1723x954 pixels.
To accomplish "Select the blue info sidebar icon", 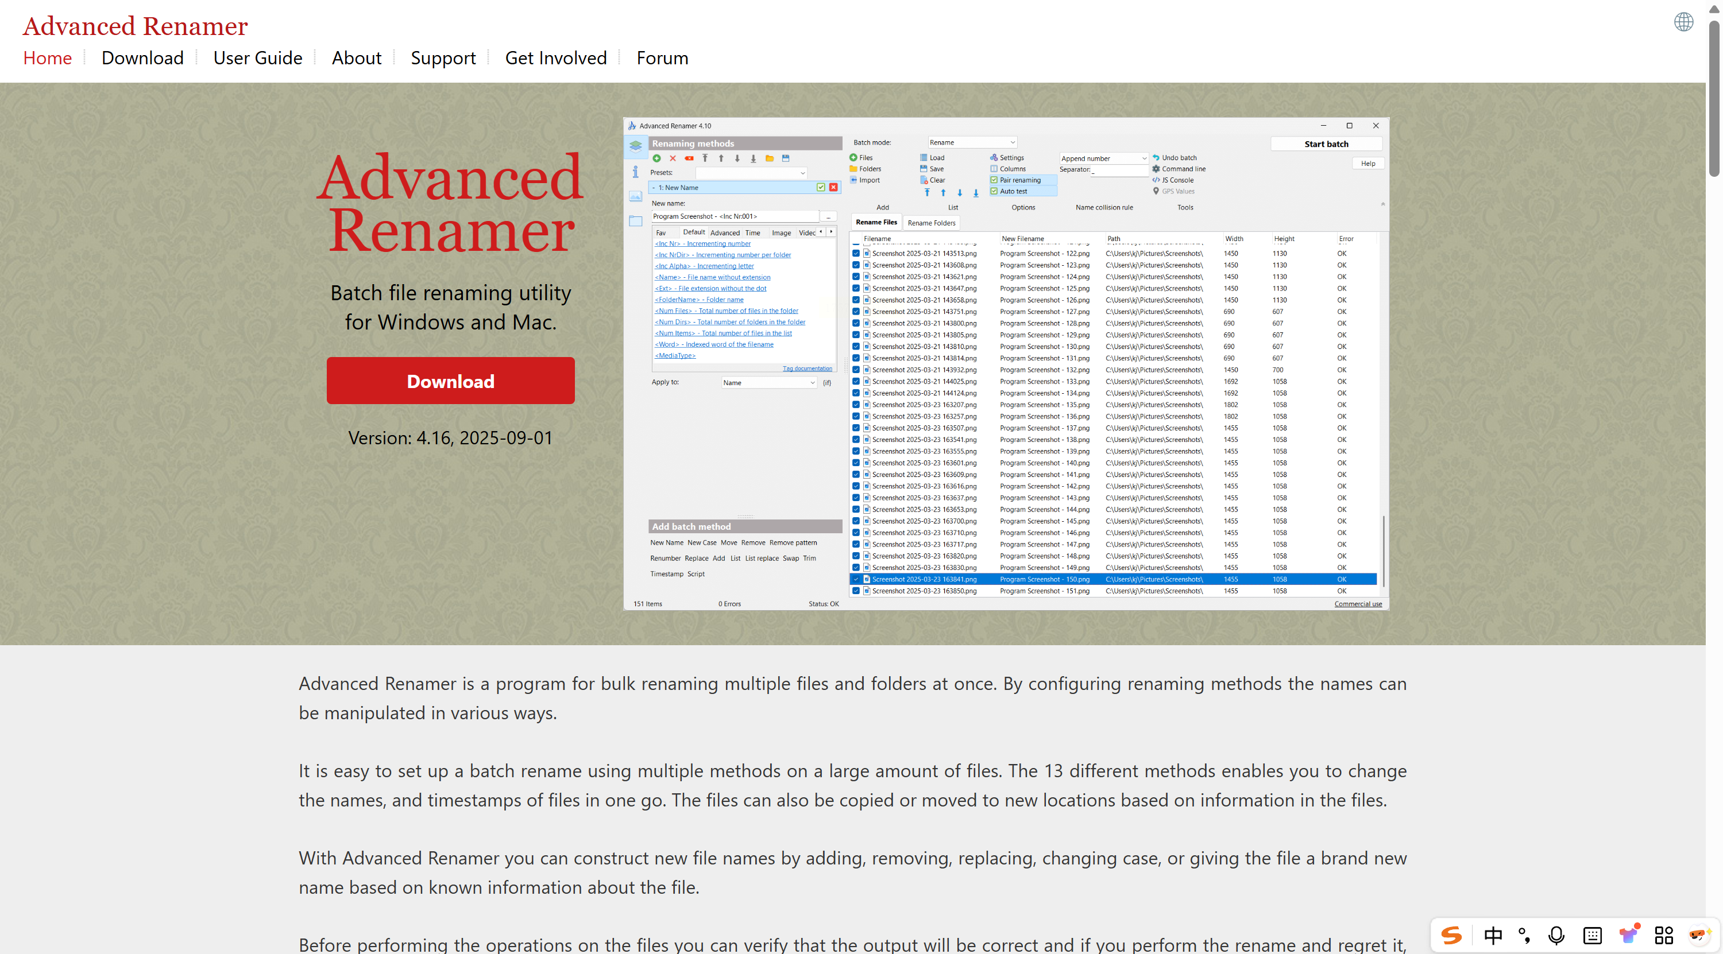I will point(635,172).
